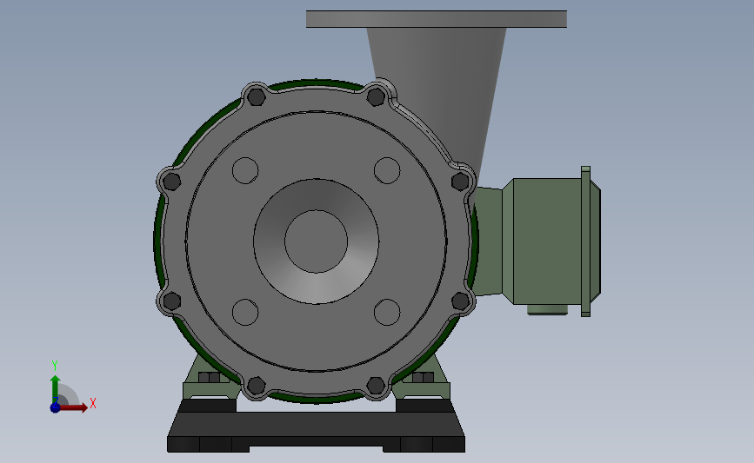Pick the top-right hex bolt beside the discharge nozzle

[376, 97]
